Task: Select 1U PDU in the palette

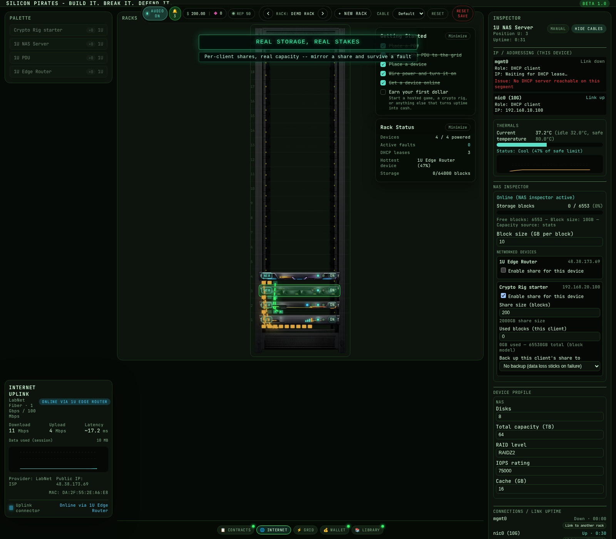Action: click(59, 58)
